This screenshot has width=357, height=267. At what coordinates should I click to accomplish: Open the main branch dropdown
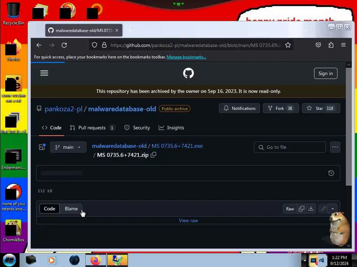(x=68, y=147)
